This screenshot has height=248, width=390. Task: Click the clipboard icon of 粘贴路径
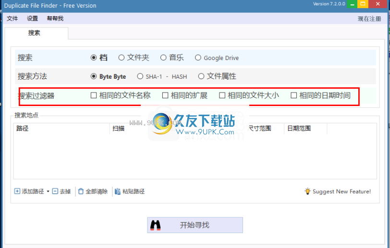tap(117, 191)
